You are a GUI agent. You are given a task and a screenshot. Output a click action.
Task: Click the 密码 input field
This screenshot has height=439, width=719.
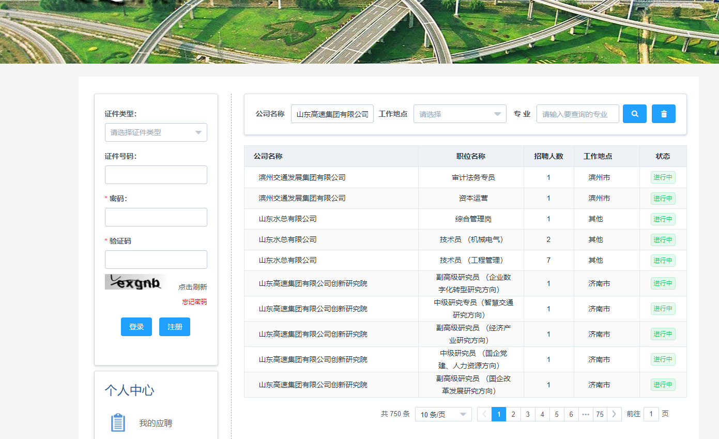[x=156, y=217]
